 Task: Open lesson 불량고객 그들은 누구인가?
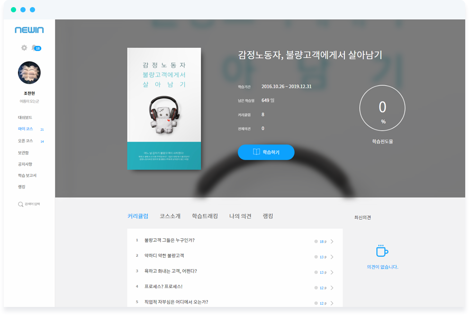(169, 240)
